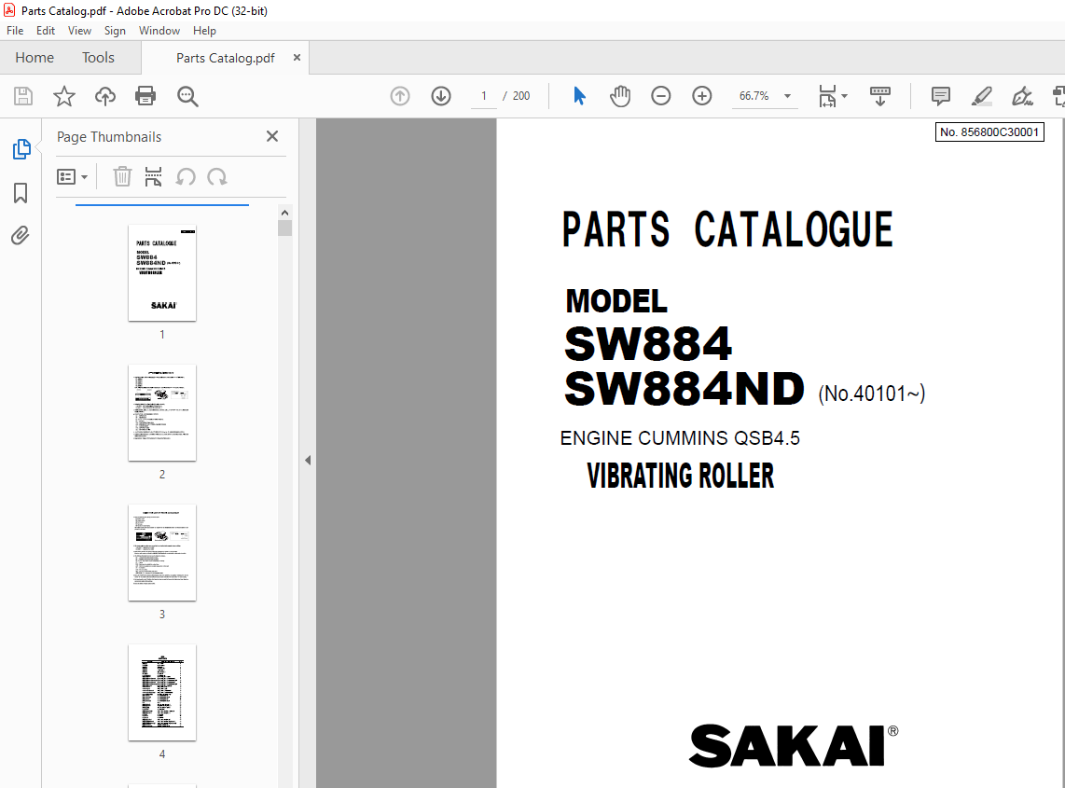Viewport: 1065px width, 788px height.
Task: Zoom out with the minus button
Action: click(x=661, y=96)
